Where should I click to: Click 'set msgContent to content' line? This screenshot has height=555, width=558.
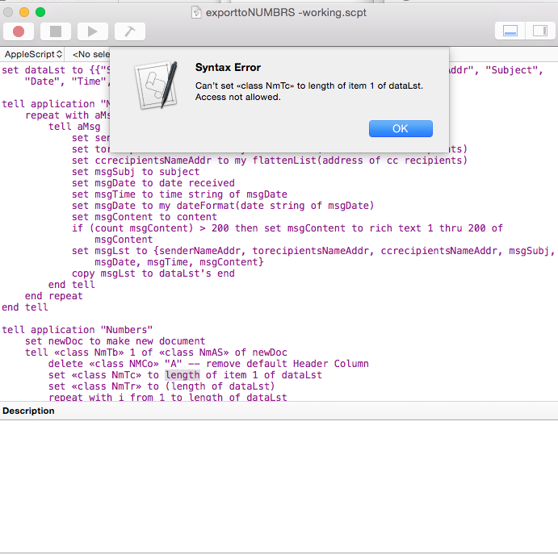click(144, 217)
